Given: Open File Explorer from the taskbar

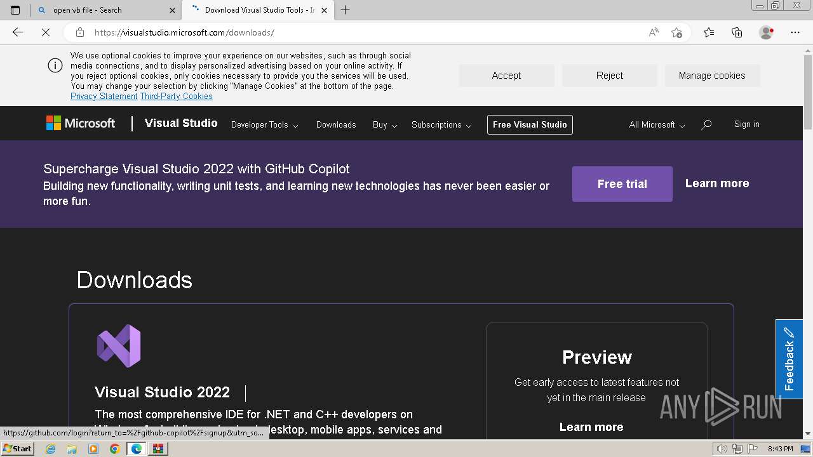Looking at the screenshot, I should pyautogui.click(x=72, y=449).
